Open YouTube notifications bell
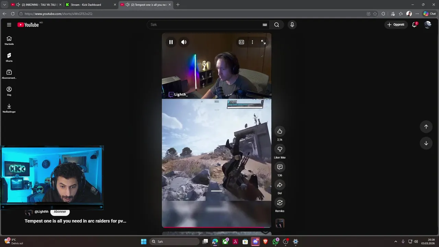439x247 pixels. 414,25
